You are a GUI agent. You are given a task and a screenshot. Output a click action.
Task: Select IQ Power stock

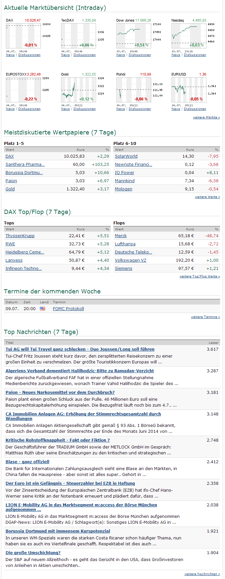tap(124, 173)
